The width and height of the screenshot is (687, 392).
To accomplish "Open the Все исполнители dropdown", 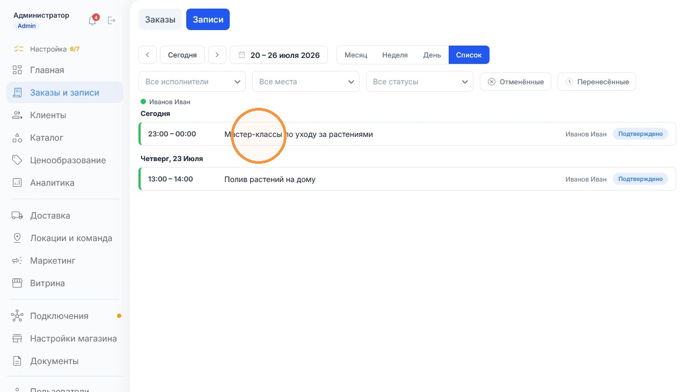I will click(x=192, y=82).
